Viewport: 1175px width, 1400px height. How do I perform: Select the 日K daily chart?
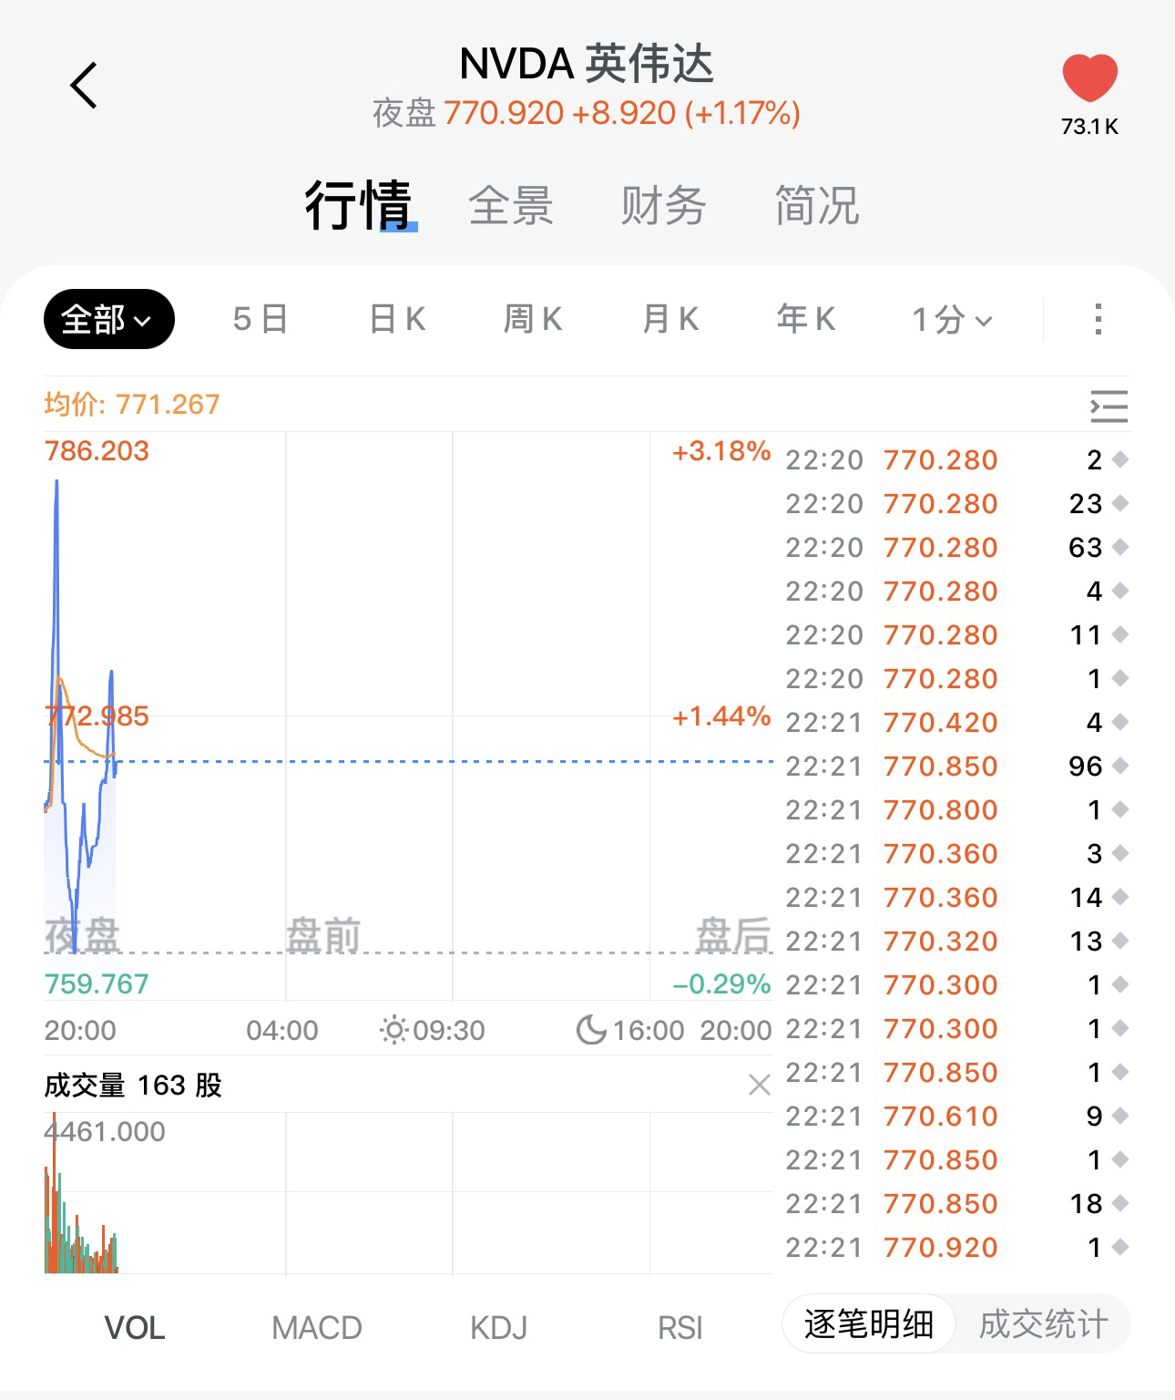[x=397, y=319]
